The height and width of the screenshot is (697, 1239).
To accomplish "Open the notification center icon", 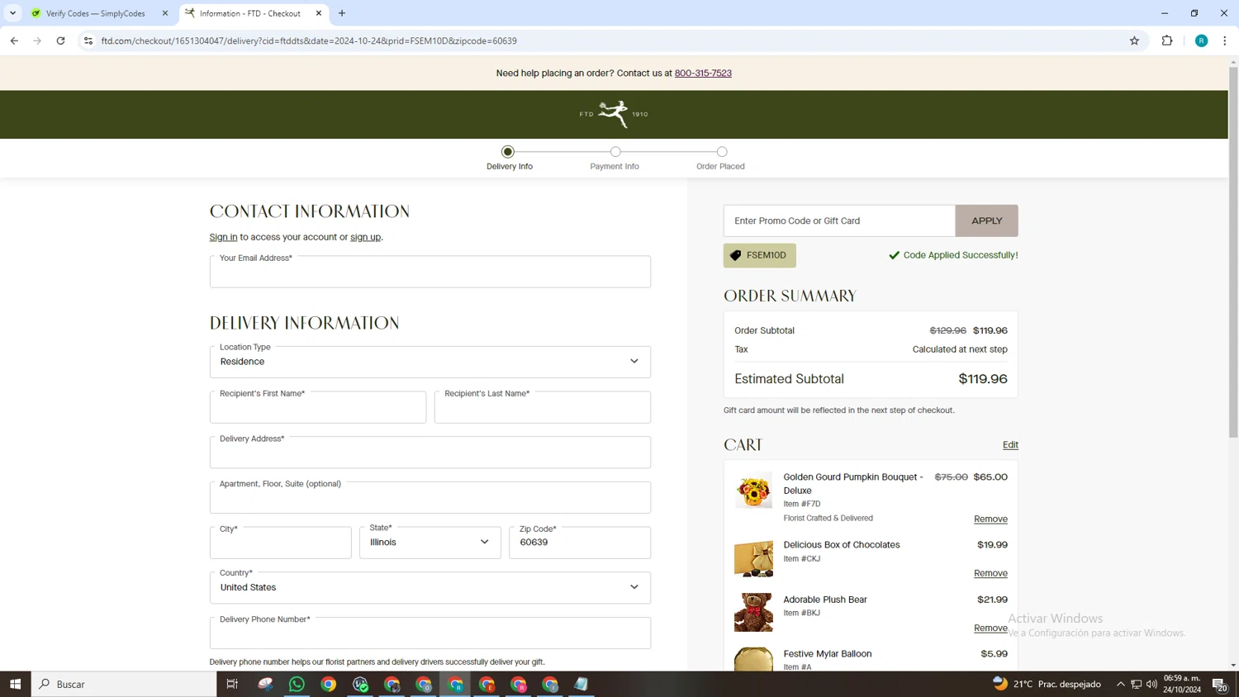I will 1219,684.
